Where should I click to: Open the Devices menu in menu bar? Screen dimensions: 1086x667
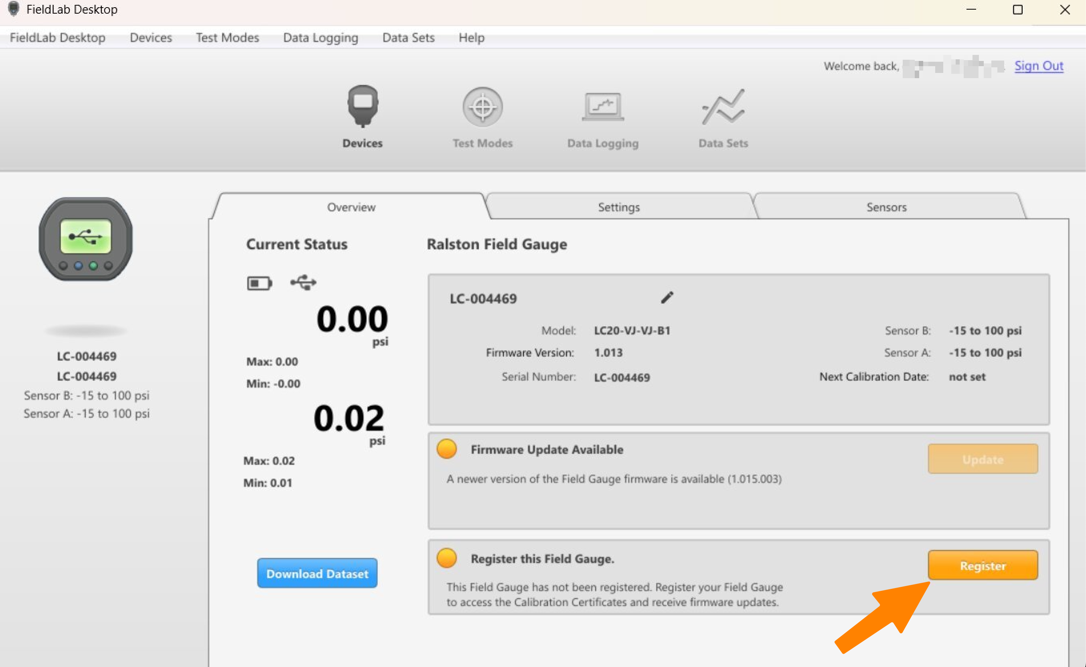pyautogui.click(x=150, y=38)
